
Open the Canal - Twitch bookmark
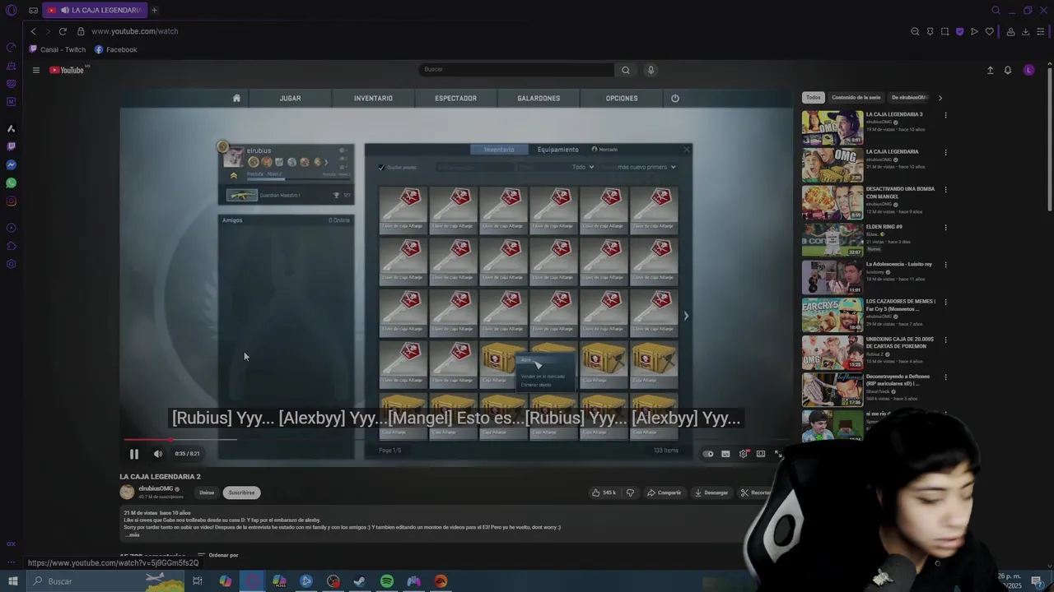point(58,49)
